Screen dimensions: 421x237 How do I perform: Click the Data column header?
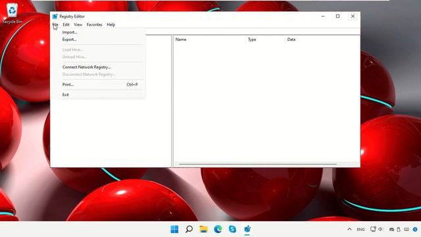pyautogui.click(x=322, y=39)
